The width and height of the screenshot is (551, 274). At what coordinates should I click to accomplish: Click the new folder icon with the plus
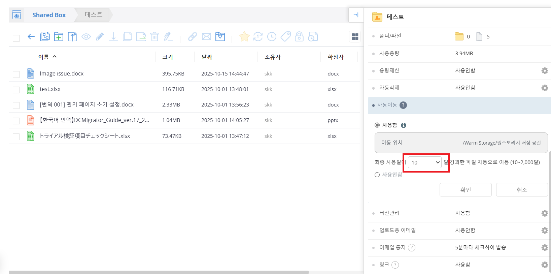(59, 37)
